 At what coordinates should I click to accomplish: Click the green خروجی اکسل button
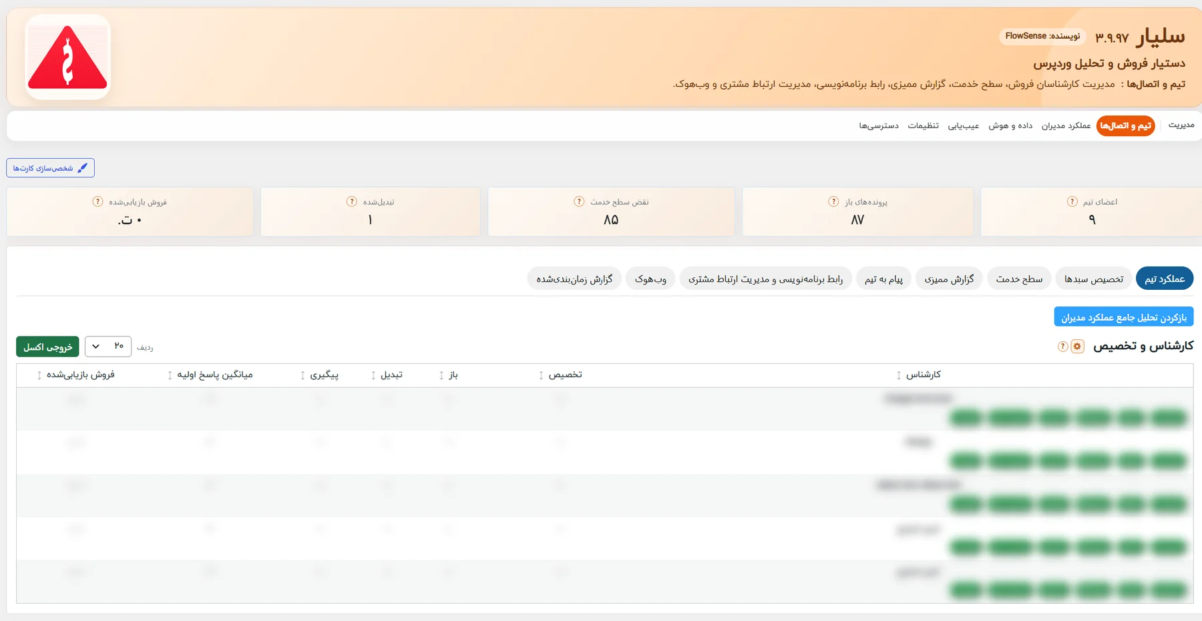pos(47,347)
